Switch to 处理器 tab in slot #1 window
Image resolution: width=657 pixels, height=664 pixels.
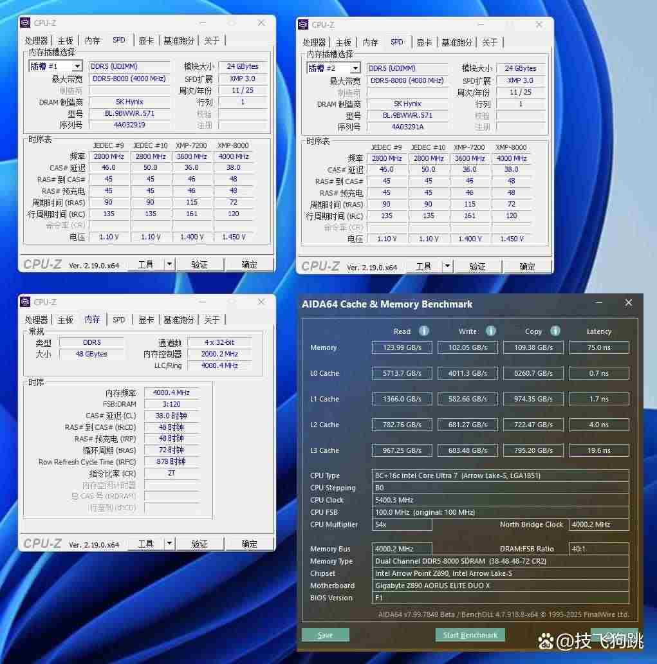coord(37,41)
